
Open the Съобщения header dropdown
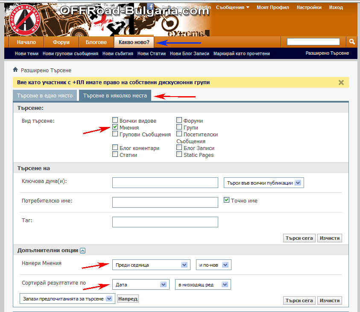[x=233, y=7]
